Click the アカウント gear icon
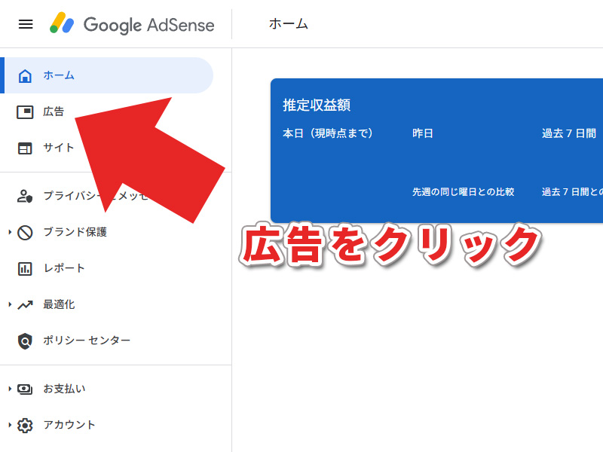This screenshot has width=603, height=452. coord(25,425)
